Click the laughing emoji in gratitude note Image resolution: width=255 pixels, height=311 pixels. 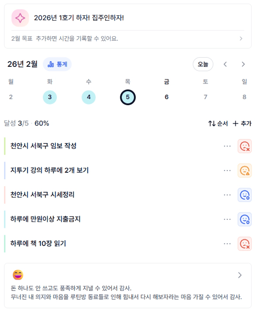pos(18,275)
